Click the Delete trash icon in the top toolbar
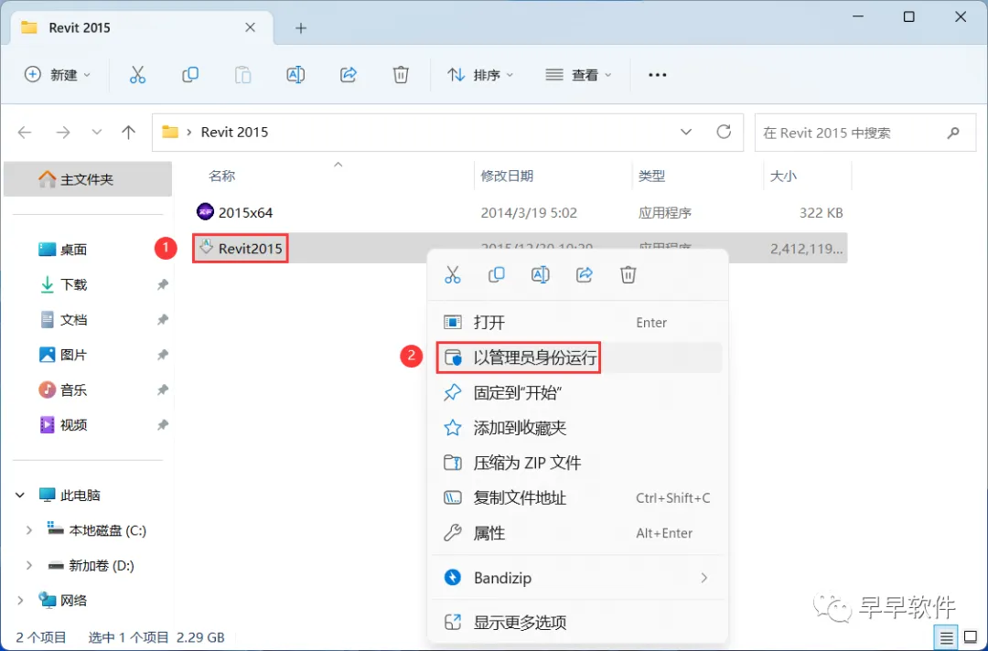This screenshot has width=988, height=651. point(401,75)
